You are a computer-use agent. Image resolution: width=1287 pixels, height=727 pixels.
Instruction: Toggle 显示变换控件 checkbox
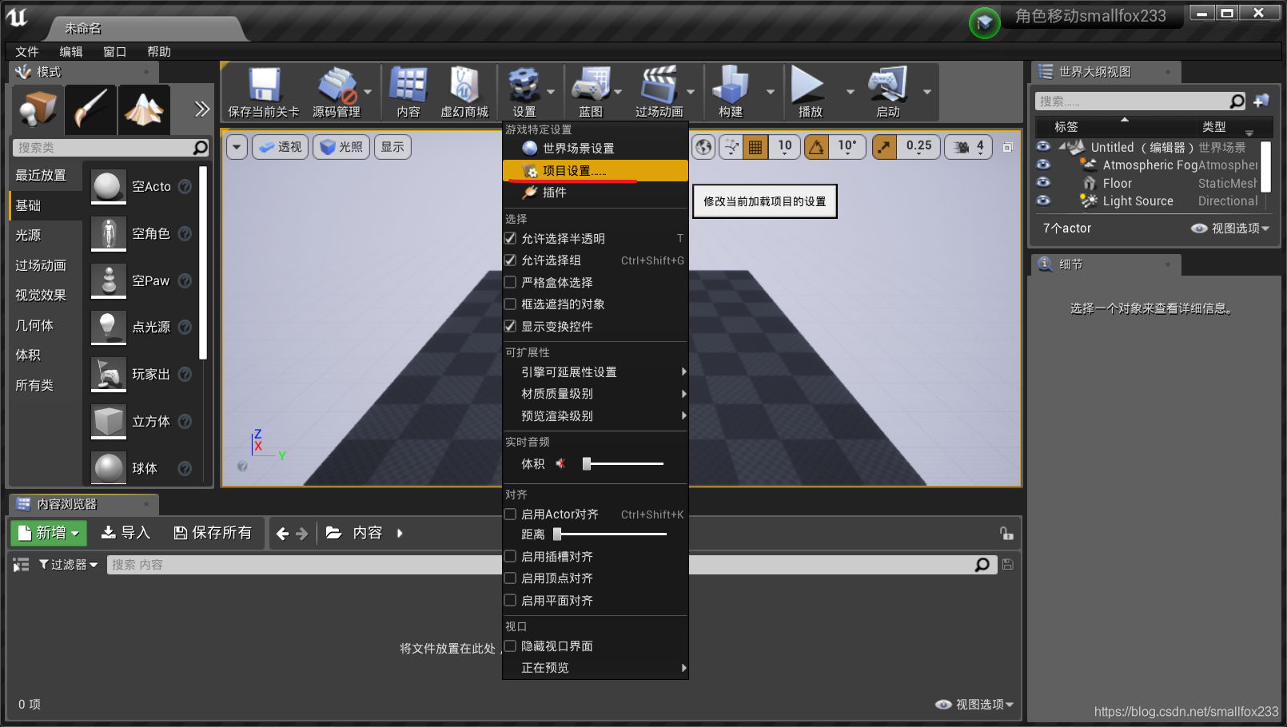click(x=510, y=326)
